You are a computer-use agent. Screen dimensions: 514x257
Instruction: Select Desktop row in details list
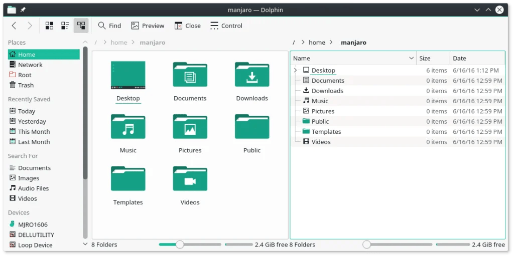pyautogui.click(x=398, y=70)
